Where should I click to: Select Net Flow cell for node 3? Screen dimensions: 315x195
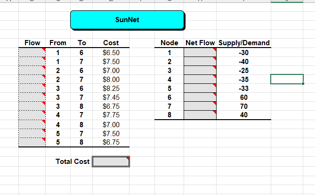200,70
